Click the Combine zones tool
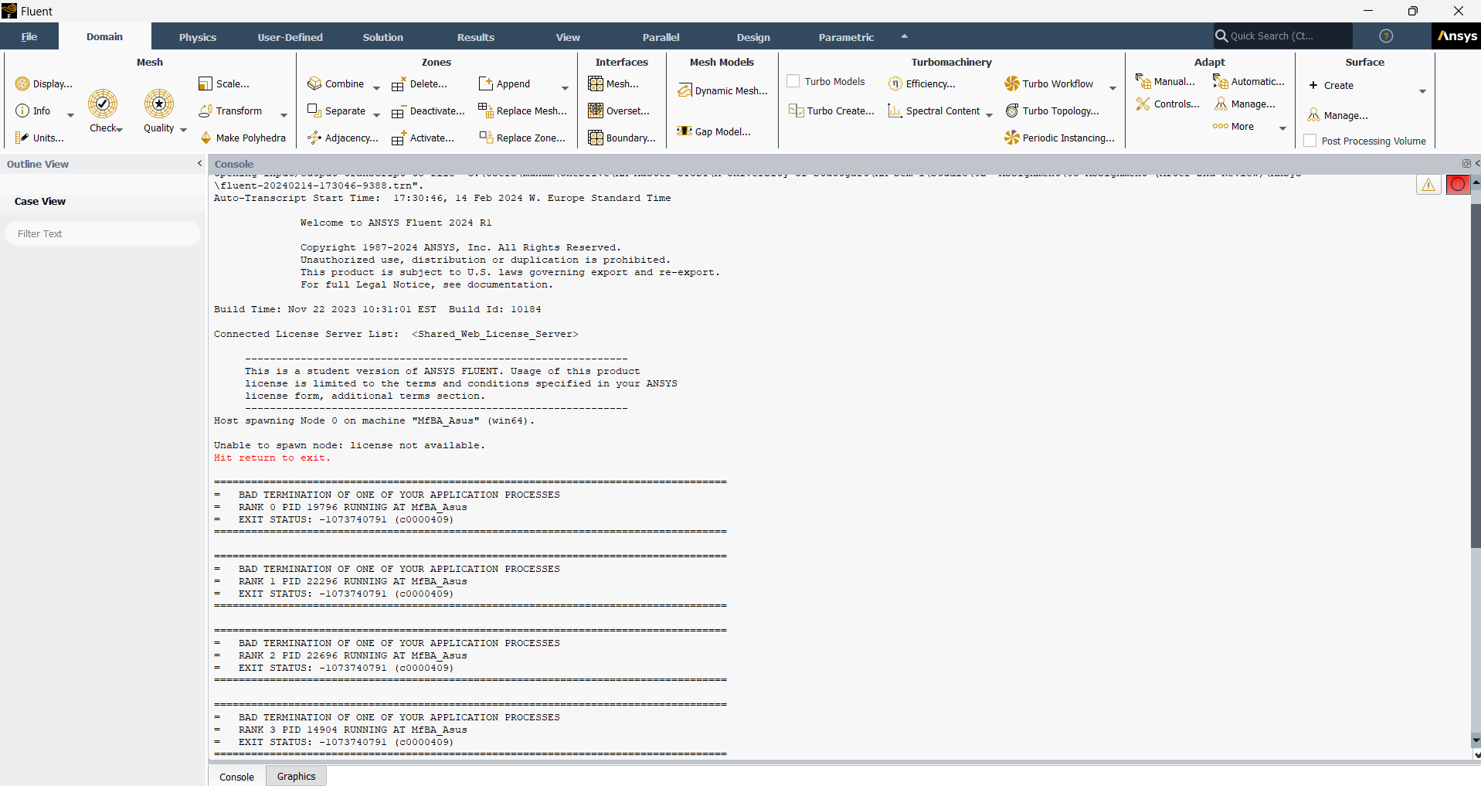Screen dimensions: 1481x786 coord(335,83)
